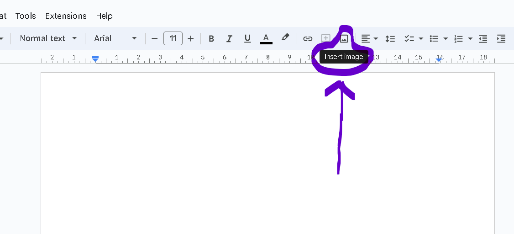The width and height of the screenshot is (514, 234).
Task: Apply numbered list formatting
Action: click(x=459, y=39)
